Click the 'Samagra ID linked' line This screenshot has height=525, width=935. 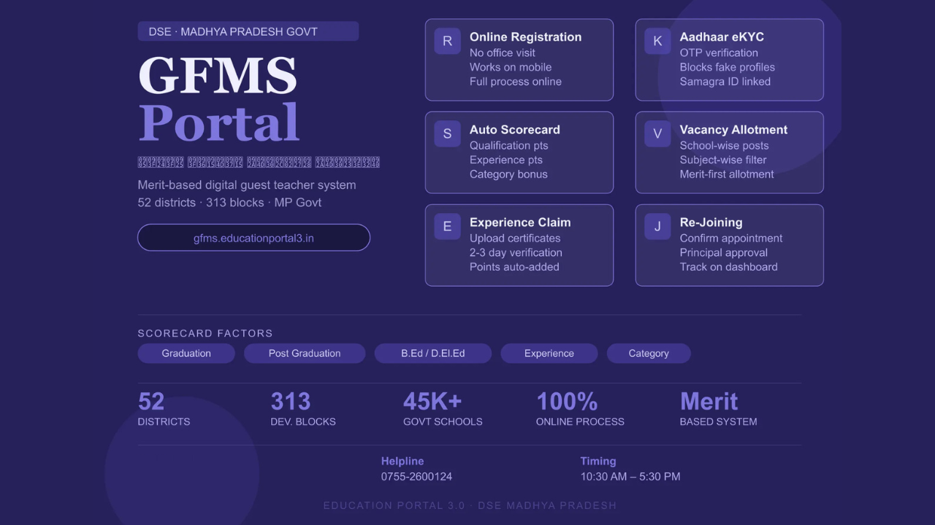click(x=725, y=82)
